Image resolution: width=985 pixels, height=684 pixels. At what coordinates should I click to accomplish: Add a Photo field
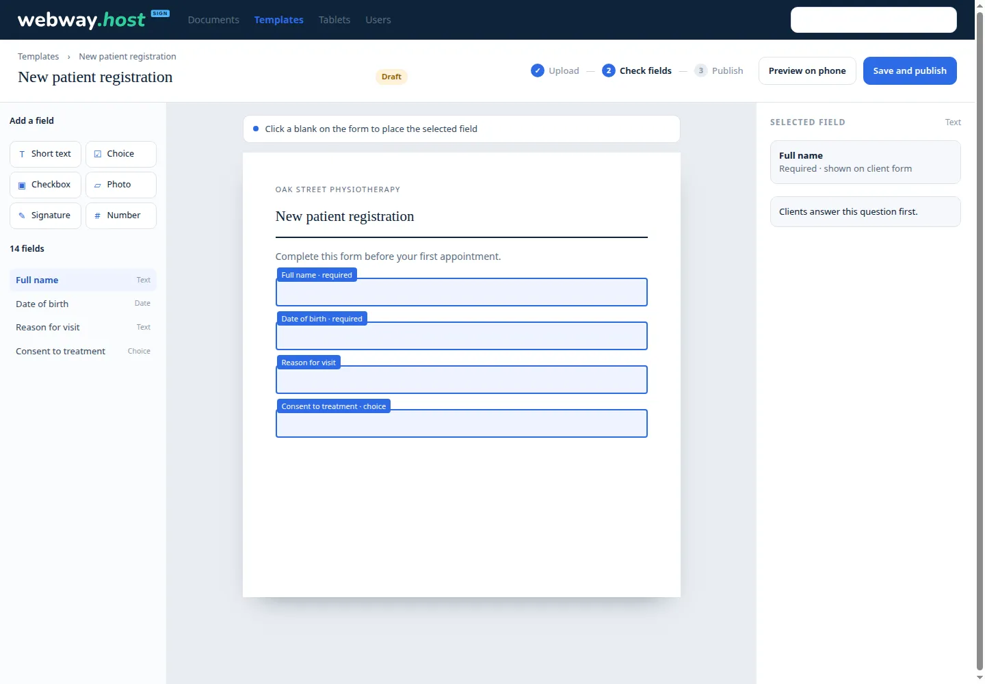pyautogui.click(x=121, y=185)
